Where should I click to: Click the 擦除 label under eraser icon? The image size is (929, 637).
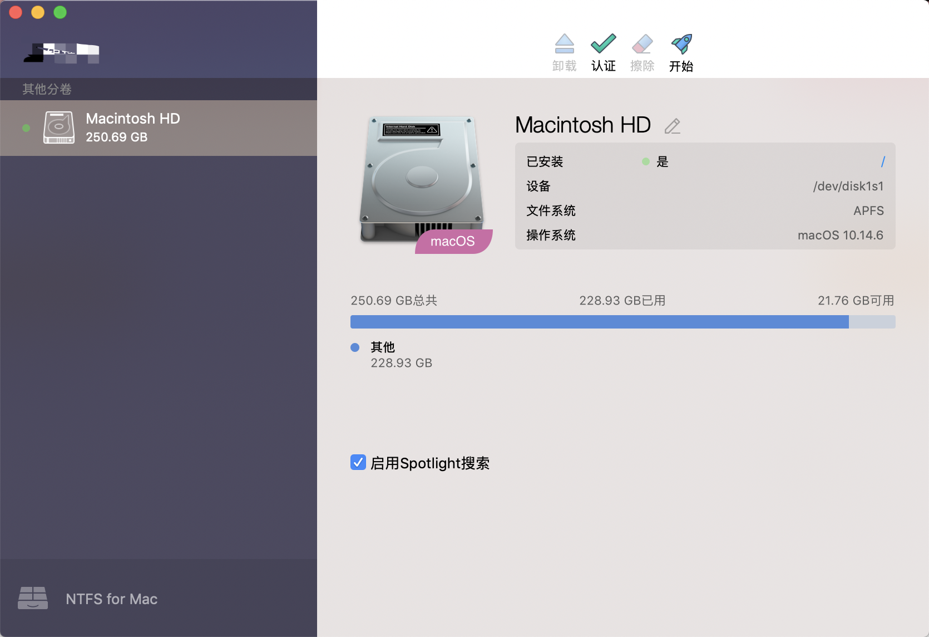point(642,66)
